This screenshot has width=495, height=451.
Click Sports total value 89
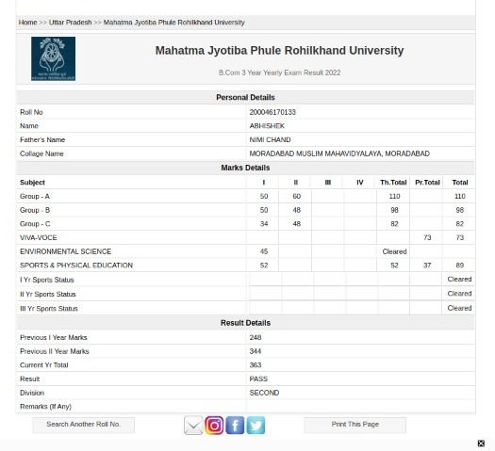point(460,266)
